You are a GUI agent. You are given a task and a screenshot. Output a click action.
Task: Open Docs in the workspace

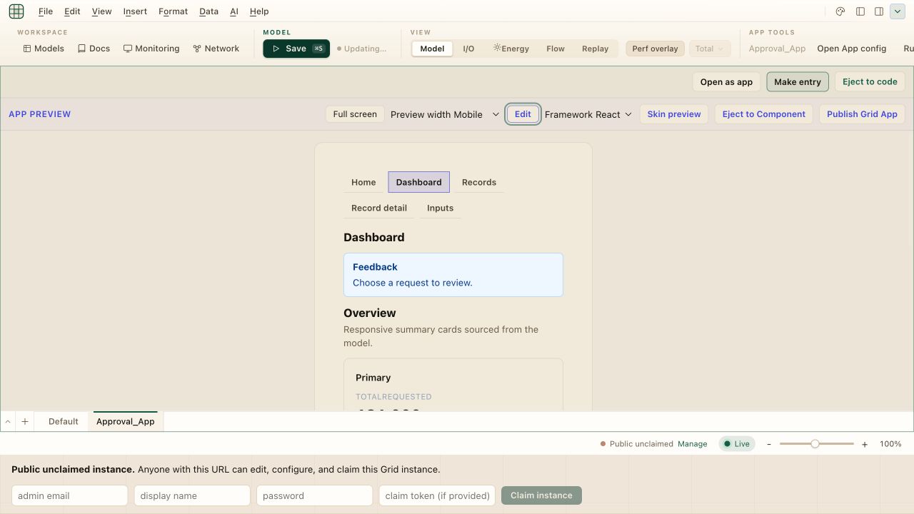[x=94, y=49]
